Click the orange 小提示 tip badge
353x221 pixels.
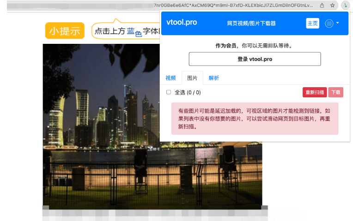(65, 31)
